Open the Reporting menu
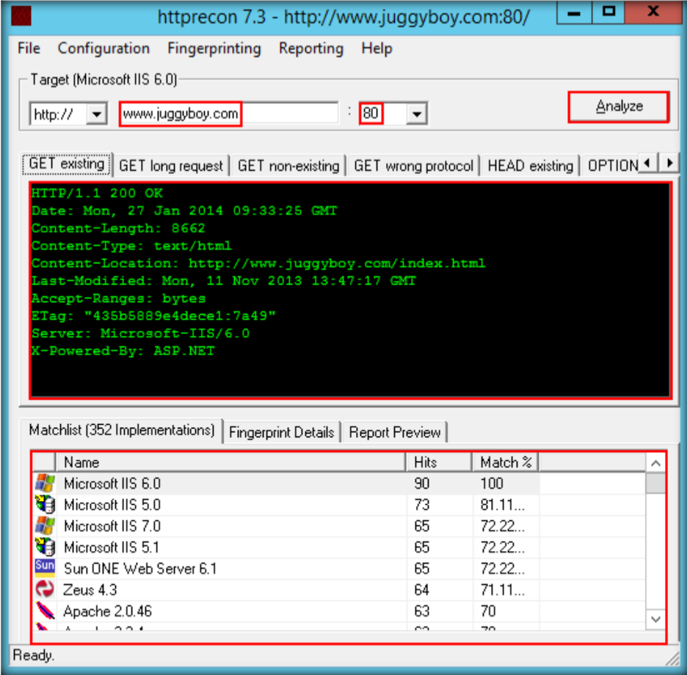 click(x=310, y=49)
